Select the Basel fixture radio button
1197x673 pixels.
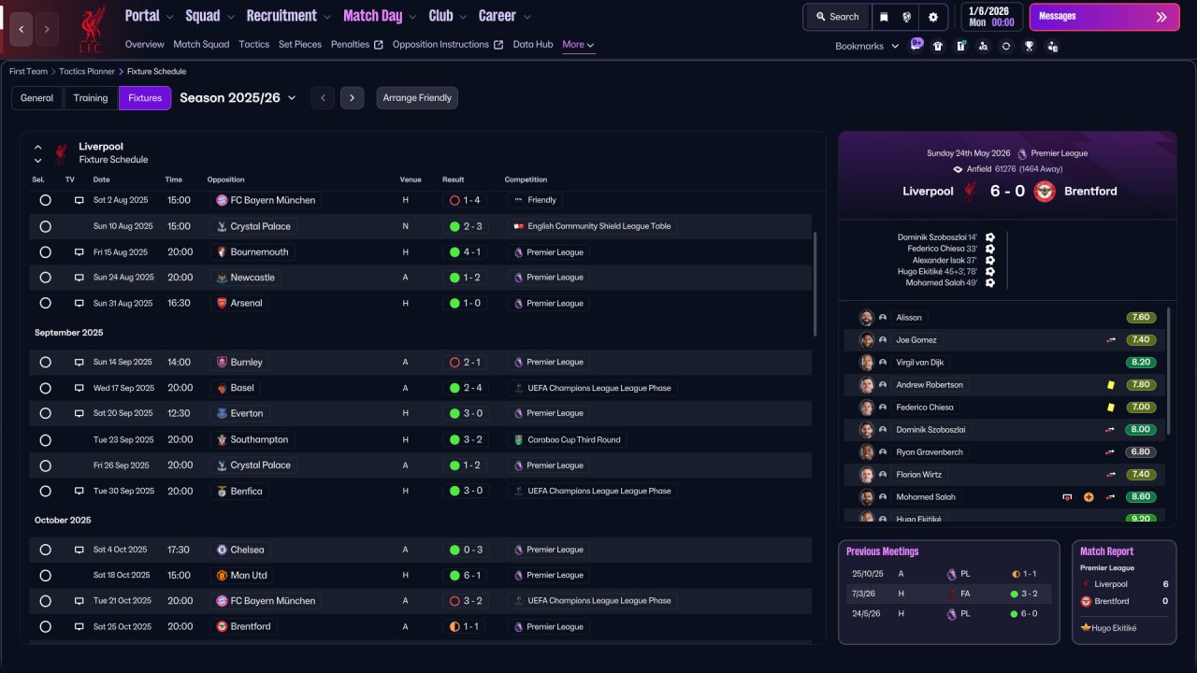pos(45,388)
